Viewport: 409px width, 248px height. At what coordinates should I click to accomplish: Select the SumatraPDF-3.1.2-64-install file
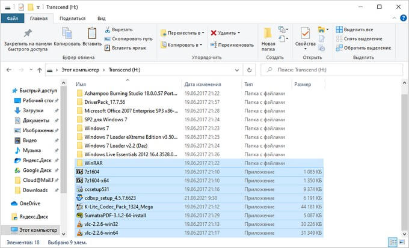tap(198, 216)
